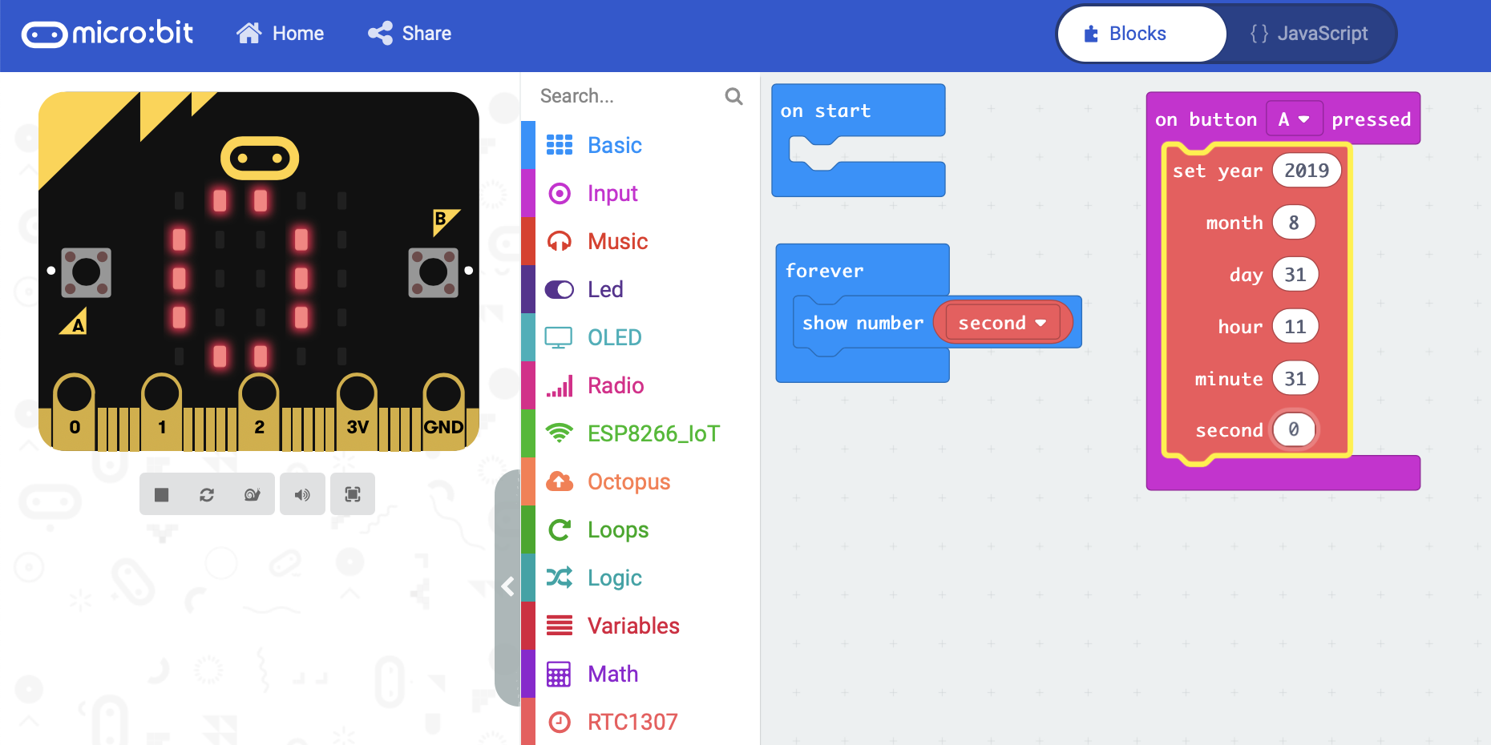Viewport: 1491px width, 745px height.
Task: Open the ESP8266_IoT blocks category
Action: point(653,433)
